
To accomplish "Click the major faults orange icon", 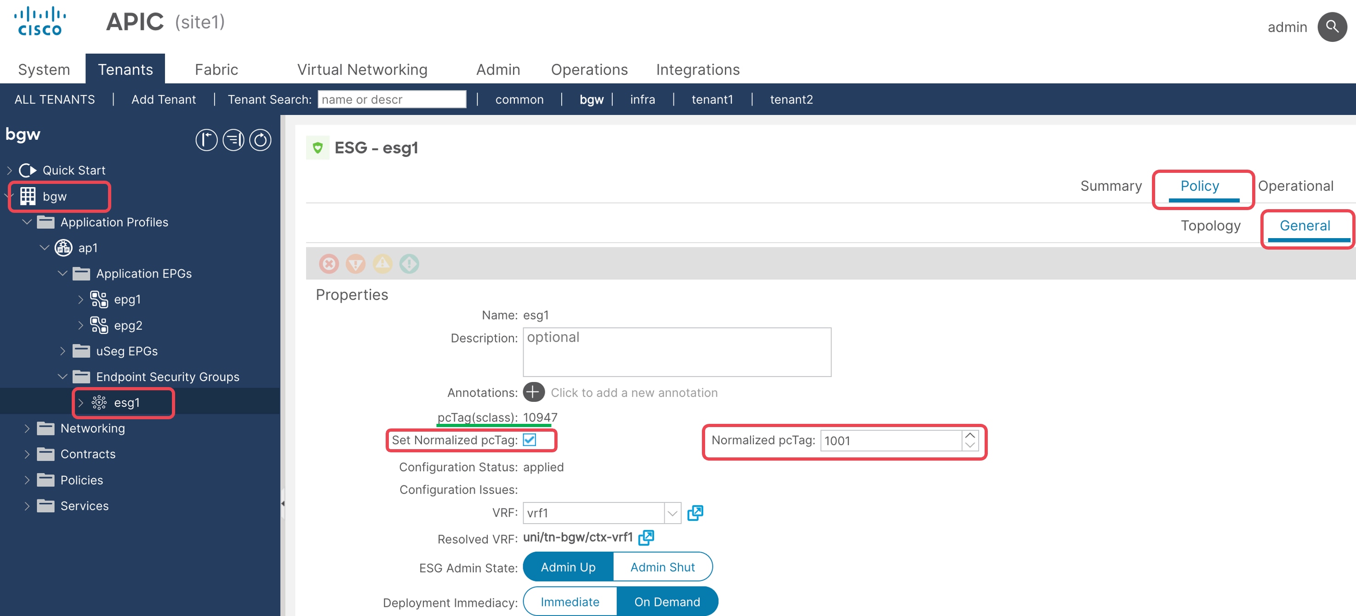I will pyautogui.click(x=356, y=263).
